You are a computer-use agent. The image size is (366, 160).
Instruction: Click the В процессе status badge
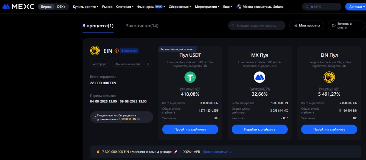click(x=129, y=51)
